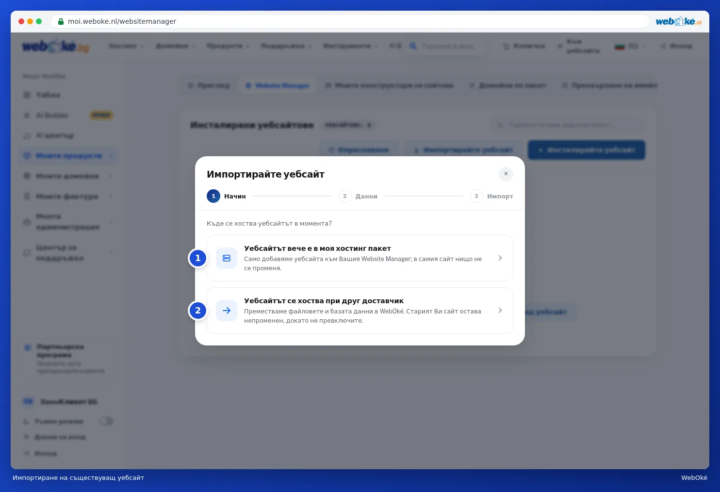Switch to the Моите конструктори за сайтове tab
Image resolution: width=720 pixels, height=492 pixels.
tap(390, 85)
